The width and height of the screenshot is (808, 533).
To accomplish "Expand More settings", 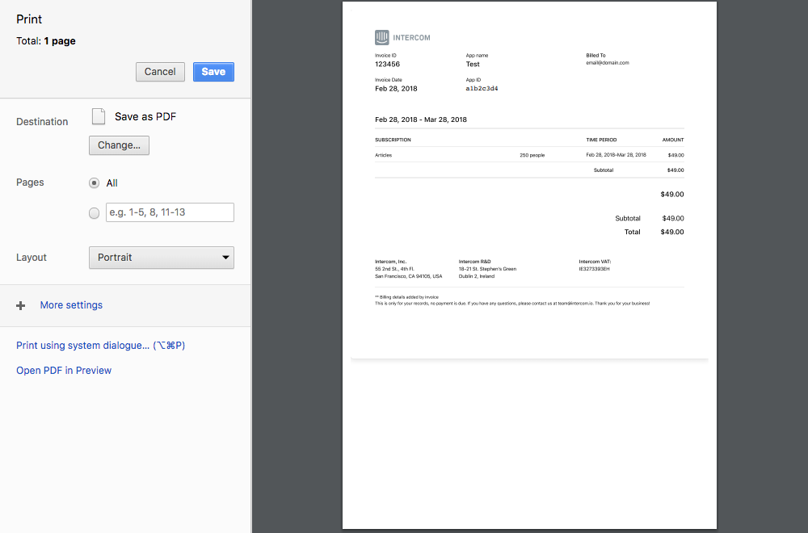I will coord(70,305).
